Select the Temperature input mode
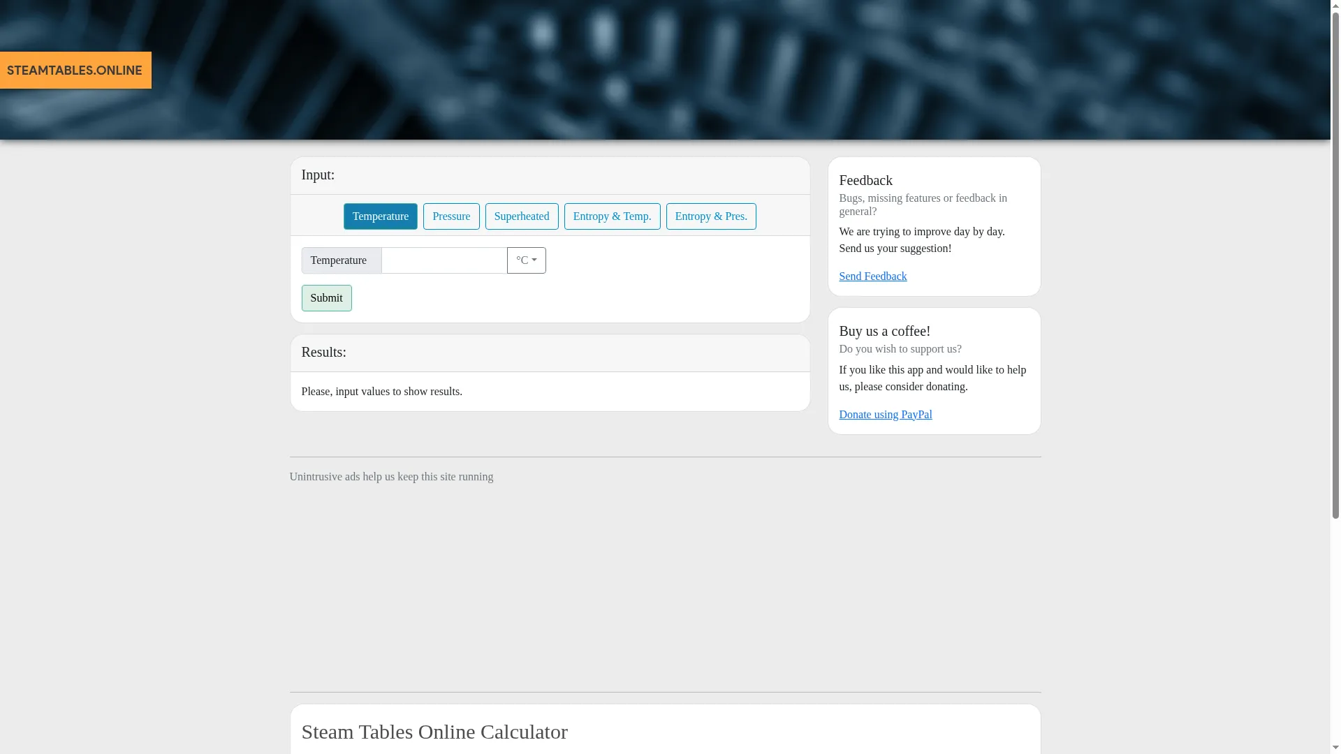This screenshot has height=754, width=1341. tap(380, 216)
